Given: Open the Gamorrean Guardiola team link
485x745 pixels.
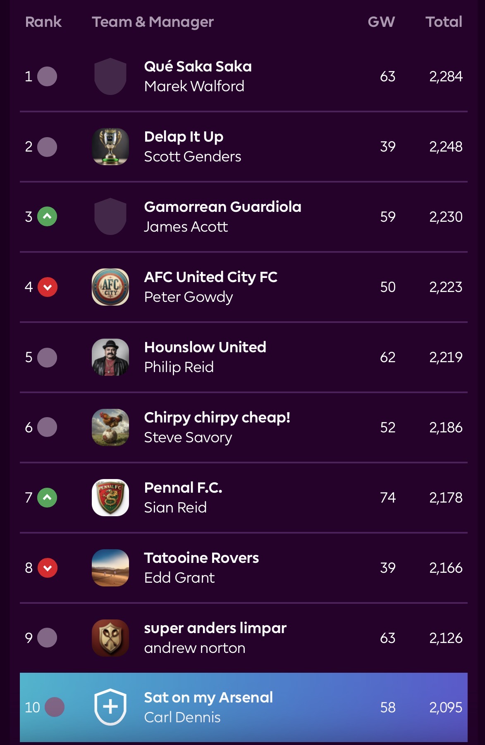Looking at the screenshot, I should tap(222, 207).
